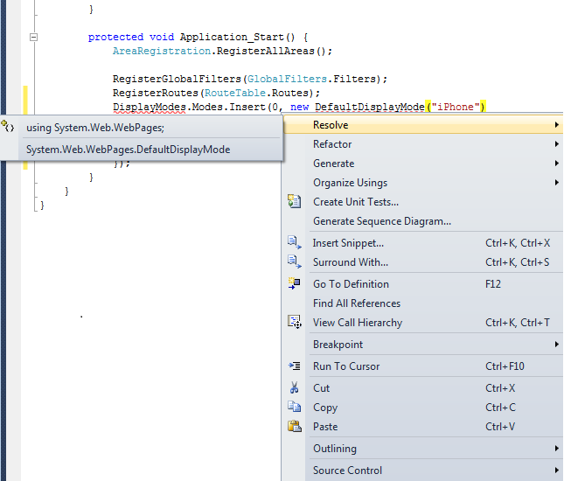Viewport: 564px width, 481px height.
Task: Select Cut in context menu
Action: click(x=423, y=388)
